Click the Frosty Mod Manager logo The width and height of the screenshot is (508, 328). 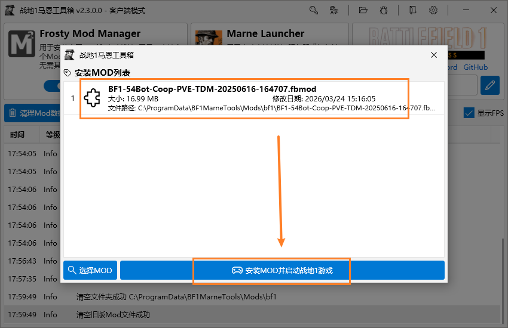pyautogui.click(x=23, y=44)
